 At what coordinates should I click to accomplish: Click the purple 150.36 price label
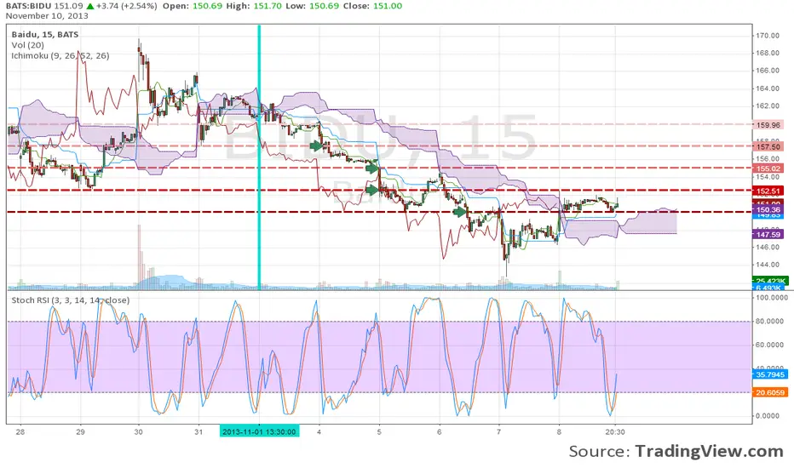point(768,209)
